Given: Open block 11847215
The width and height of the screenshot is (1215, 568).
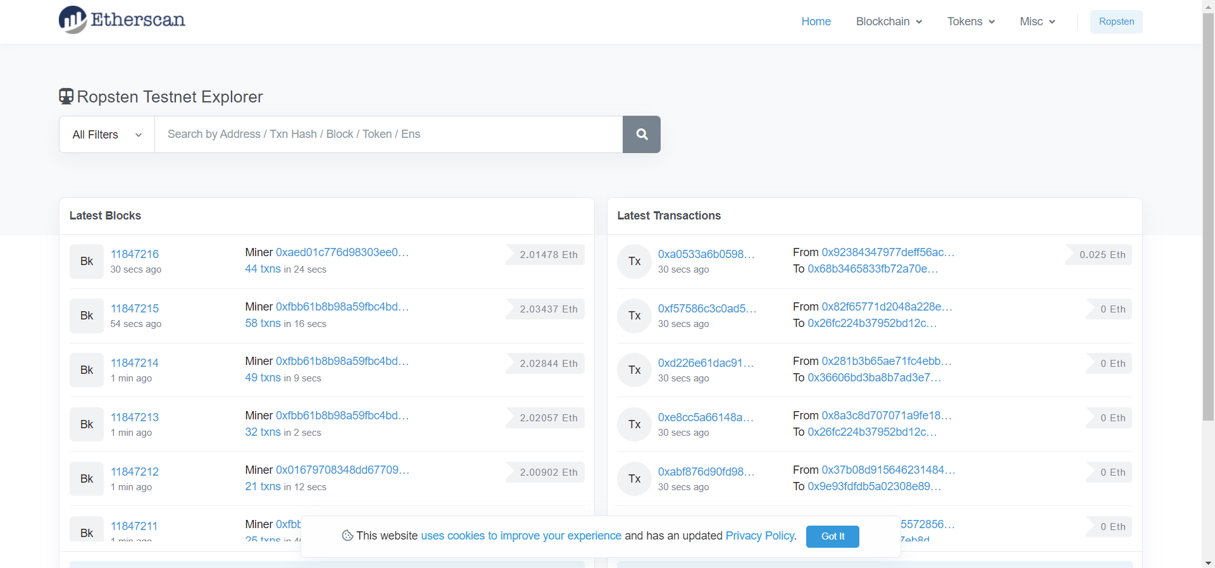Looking at the screenshot, I should click(x=135, y=309).
